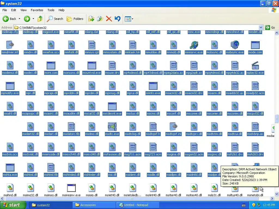Click the Copy To toolbar icon
Image resolution: width=279 pixels, height=209 pixels.
[x=100, y=19]
